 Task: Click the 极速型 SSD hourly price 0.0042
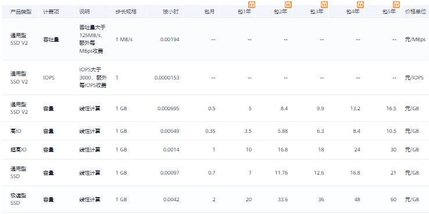(x=171, y=200)
